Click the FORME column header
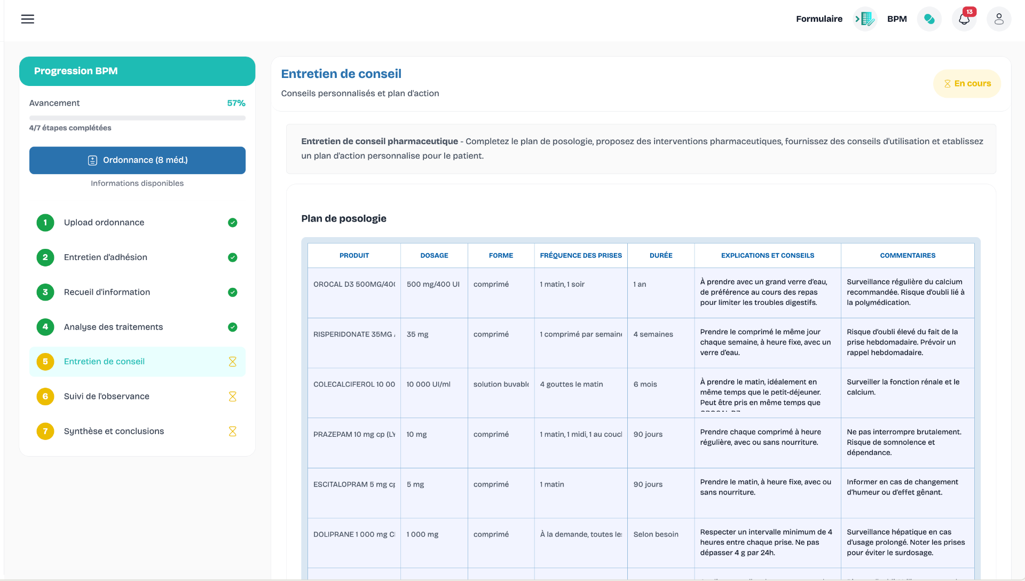This screenshot has width=1025, height=581. tap(501, 256)
